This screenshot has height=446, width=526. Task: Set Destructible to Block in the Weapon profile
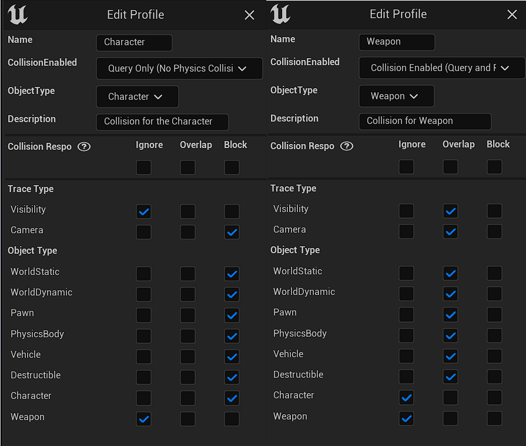494,377
